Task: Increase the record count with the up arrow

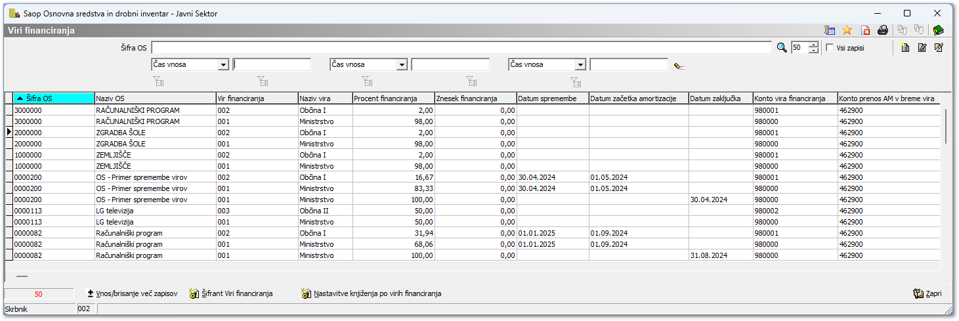Action: [x=815, y=45]
